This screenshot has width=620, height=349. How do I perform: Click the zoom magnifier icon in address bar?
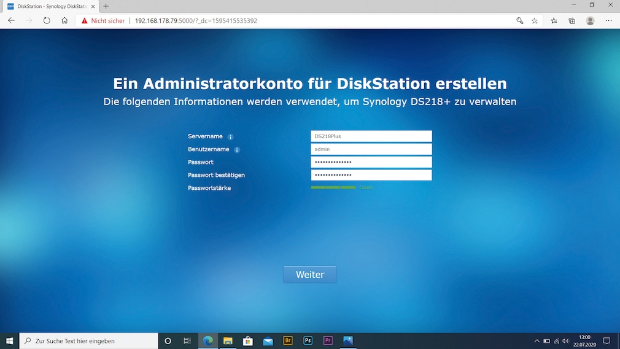[519, 20]
